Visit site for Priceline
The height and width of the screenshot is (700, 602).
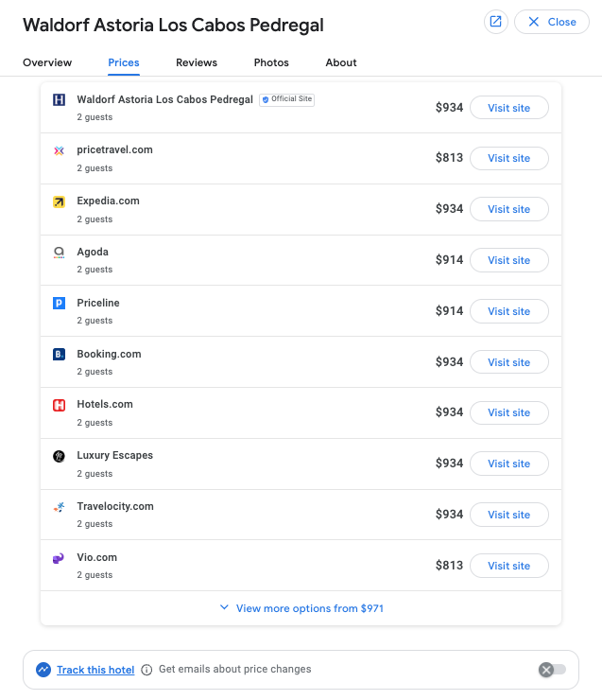(x=509, y=311)
